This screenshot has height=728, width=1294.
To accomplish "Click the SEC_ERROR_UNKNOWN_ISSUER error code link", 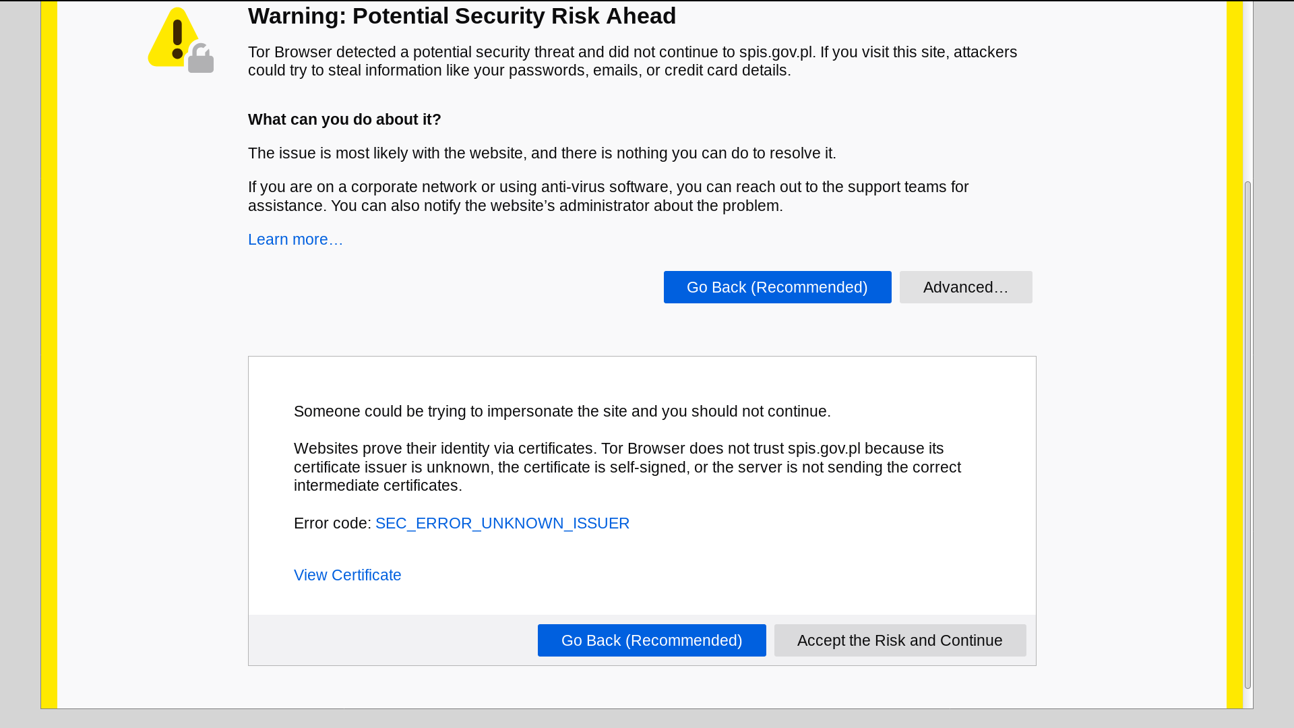I will click(502, 524).
